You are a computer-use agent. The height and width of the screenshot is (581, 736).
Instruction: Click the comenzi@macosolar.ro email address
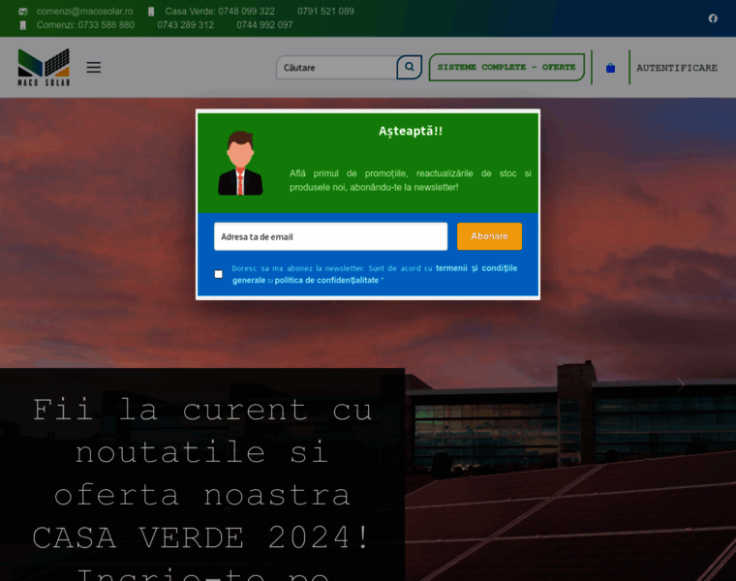[84, 12]
